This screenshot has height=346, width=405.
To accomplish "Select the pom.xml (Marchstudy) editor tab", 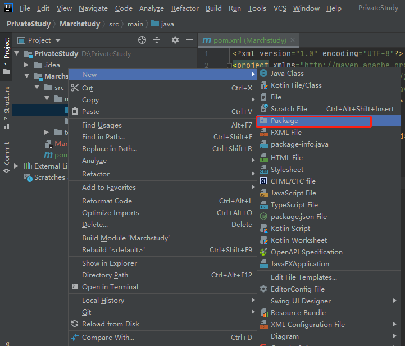I will click(249, 40).
